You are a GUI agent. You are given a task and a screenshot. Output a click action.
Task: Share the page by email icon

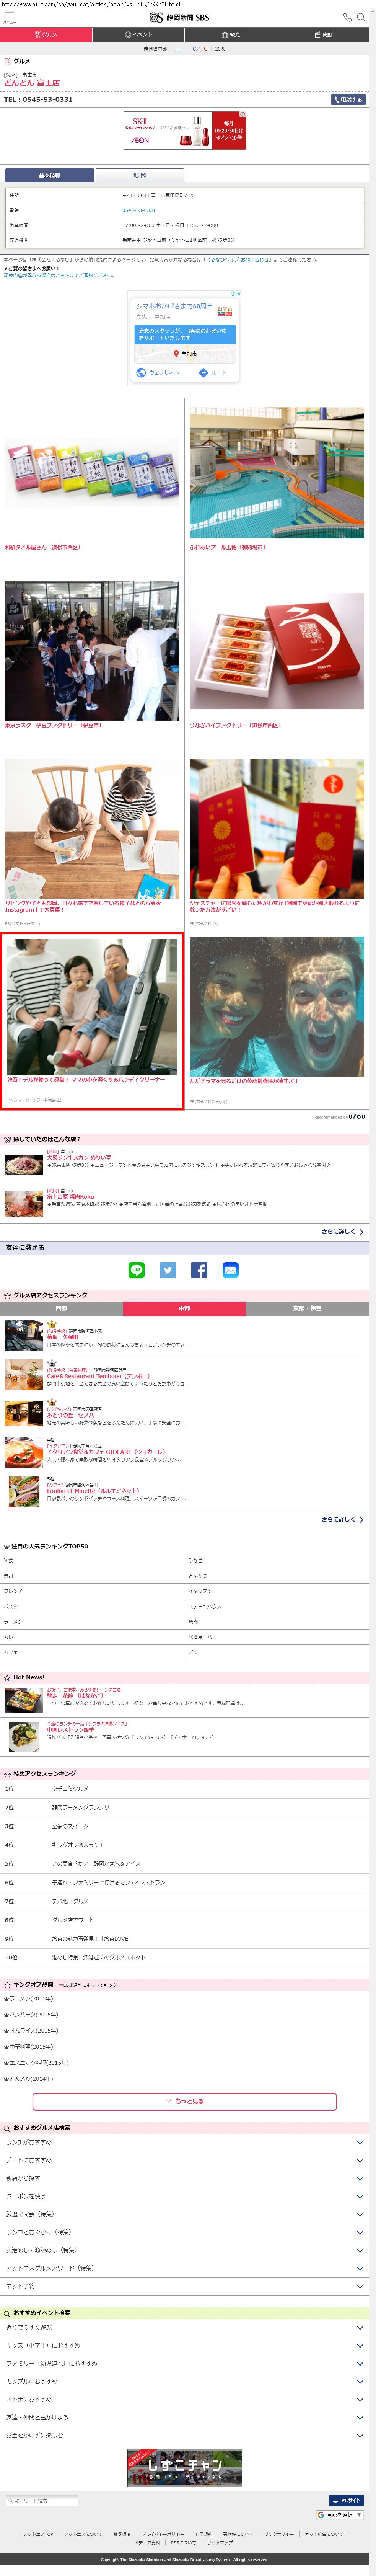tap(230, 1270)
